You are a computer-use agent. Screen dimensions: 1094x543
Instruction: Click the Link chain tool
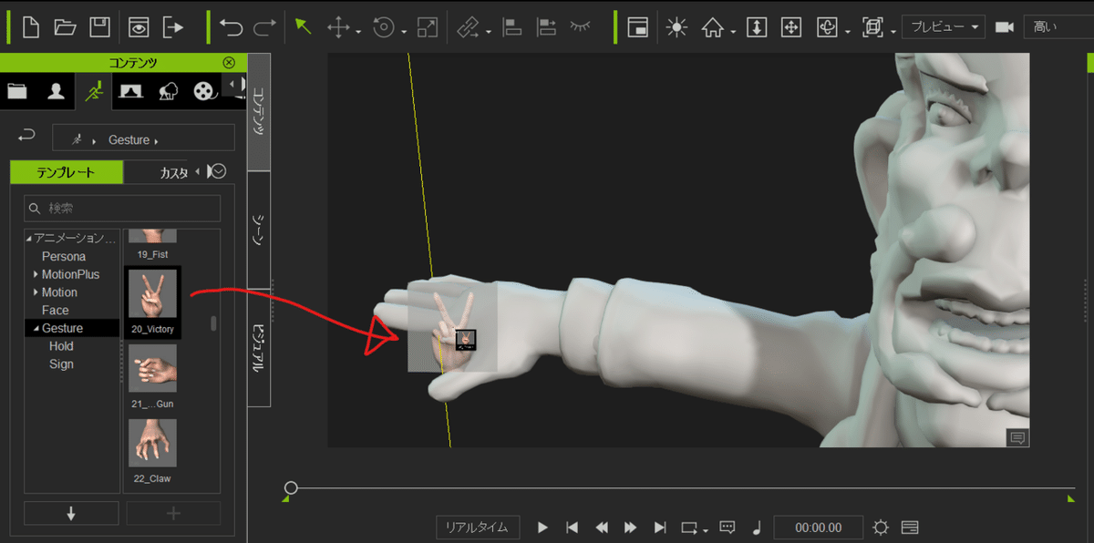[468, 27]
